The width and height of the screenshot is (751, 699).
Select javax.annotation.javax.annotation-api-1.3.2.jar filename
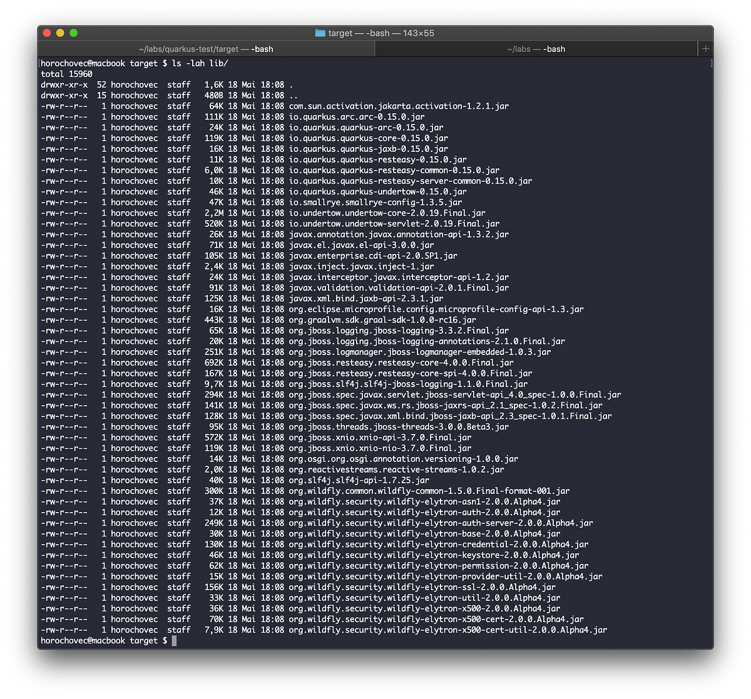[x=399, y=234]
